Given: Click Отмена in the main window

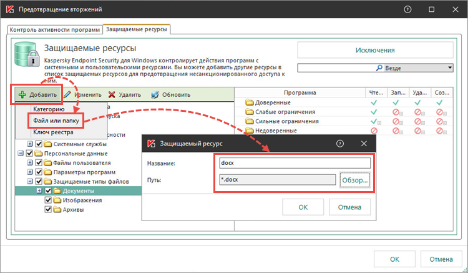Looking at the screenshot, I should (441, 259).
